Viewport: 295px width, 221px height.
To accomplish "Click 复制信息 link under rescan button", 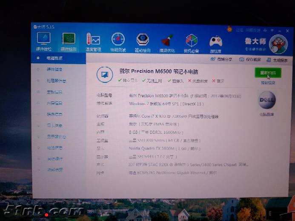I will pos(268,83).
